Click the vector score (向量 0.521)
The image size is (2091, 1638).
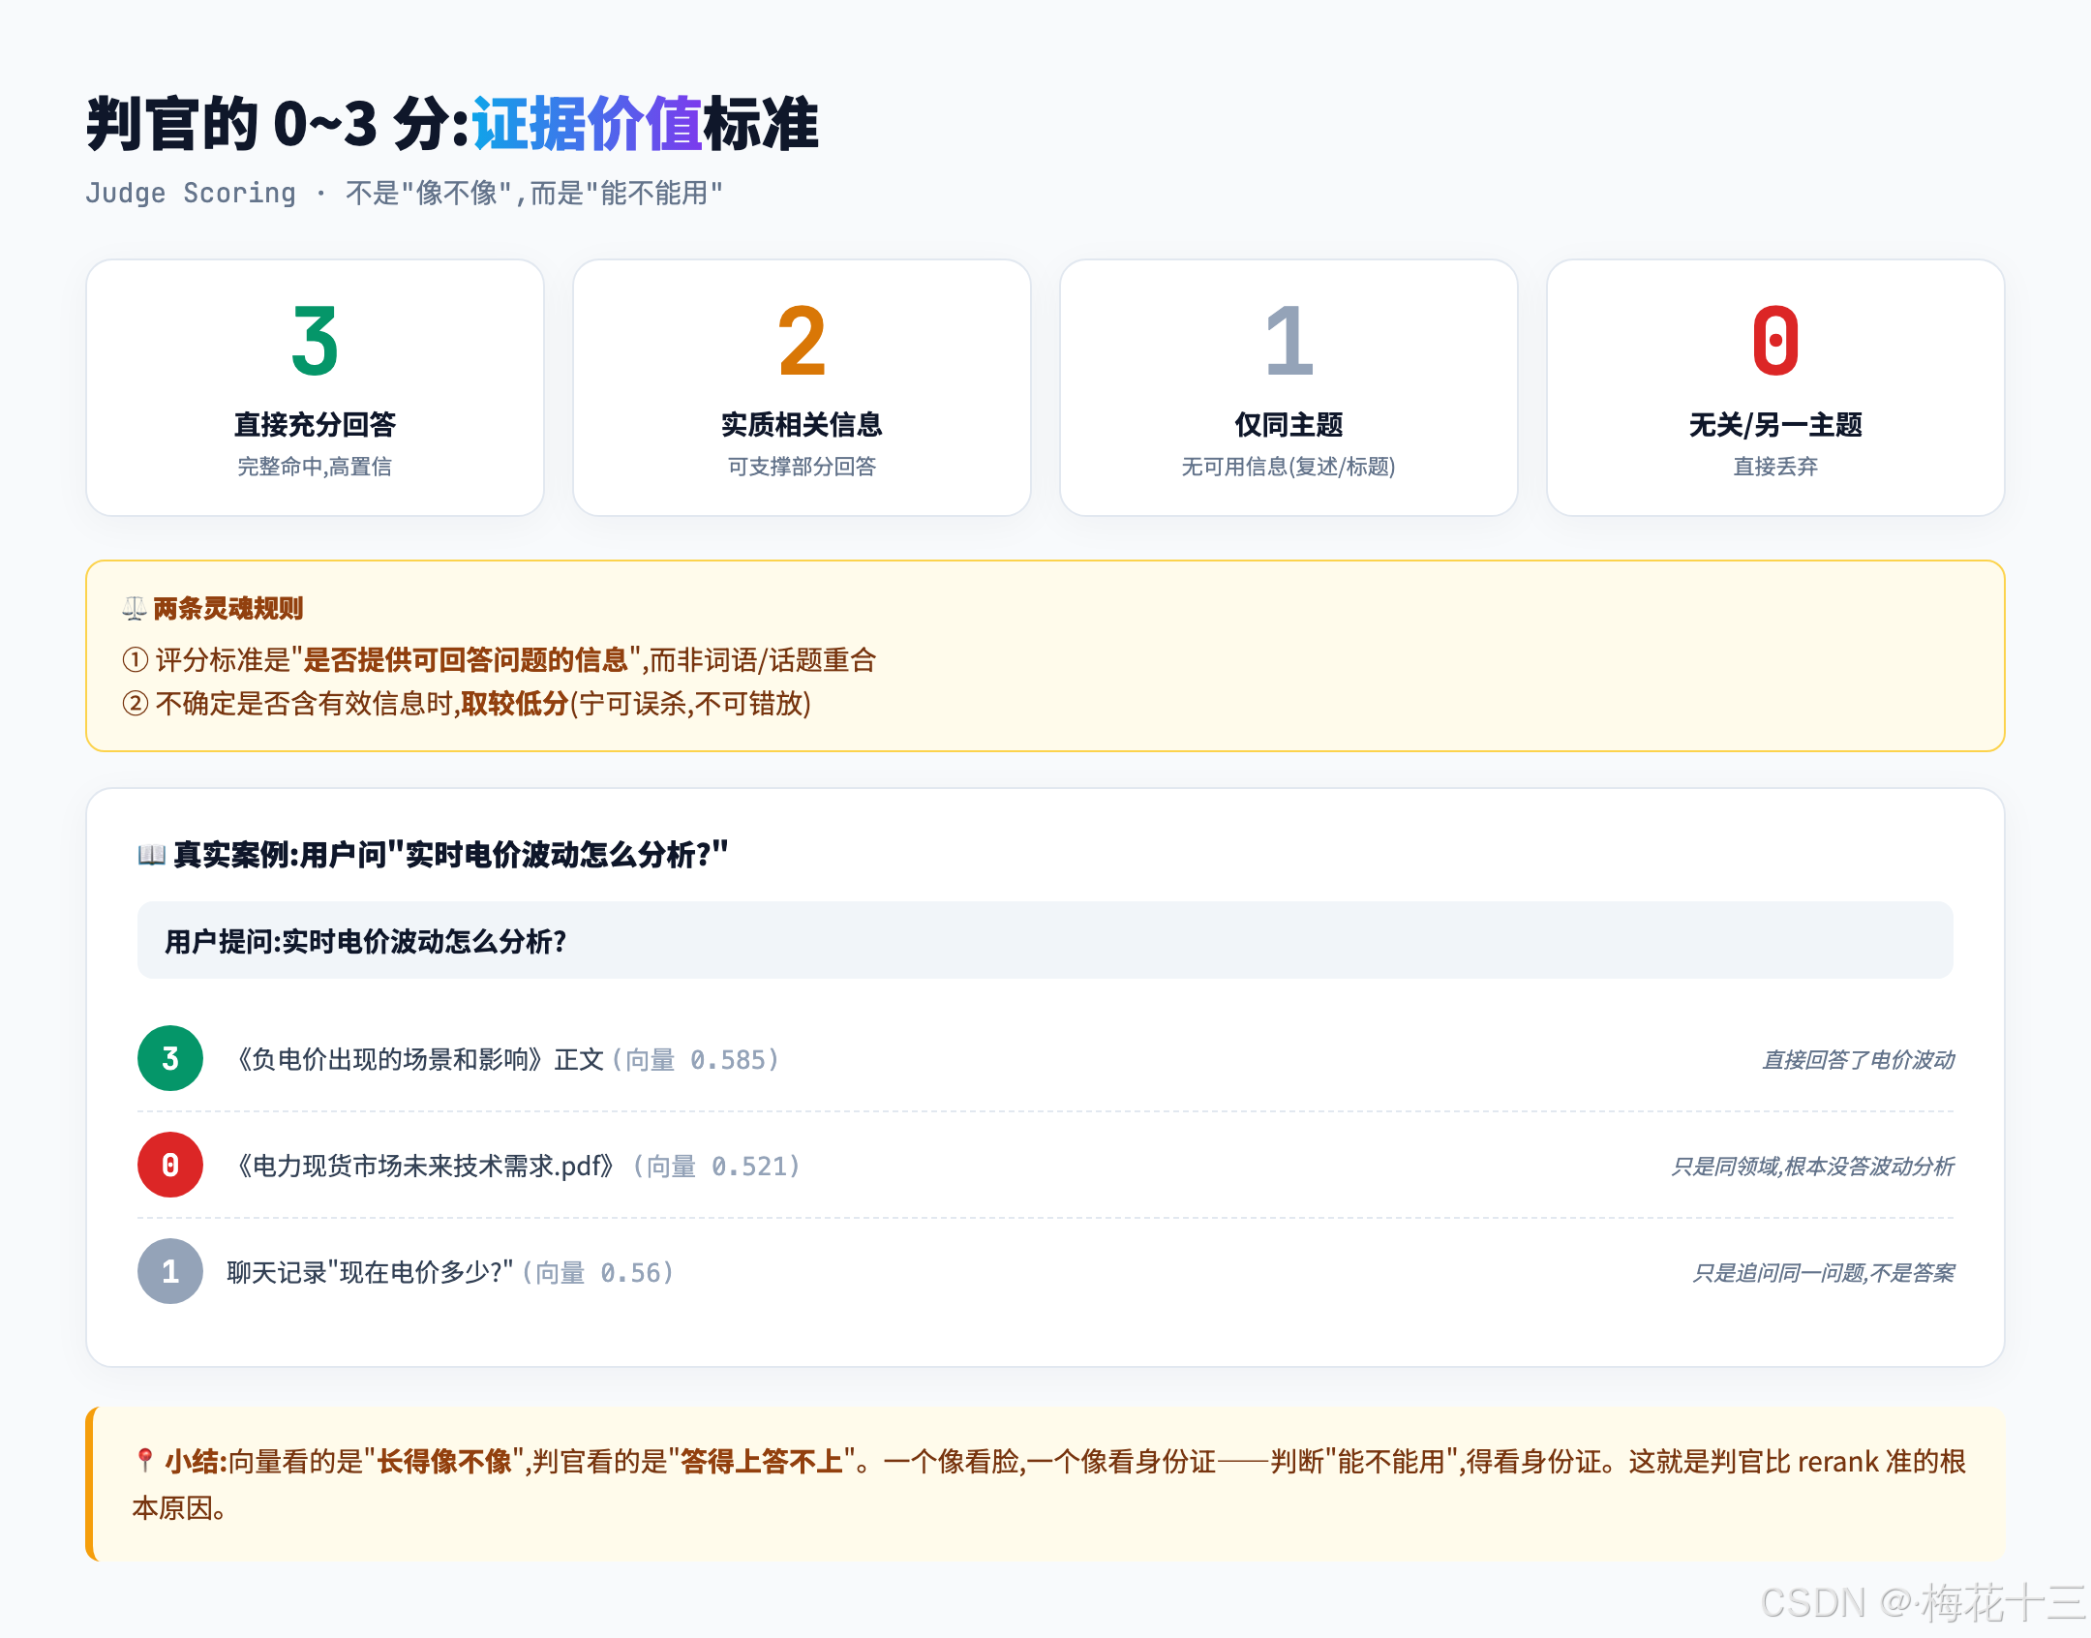pos(717,1167)
